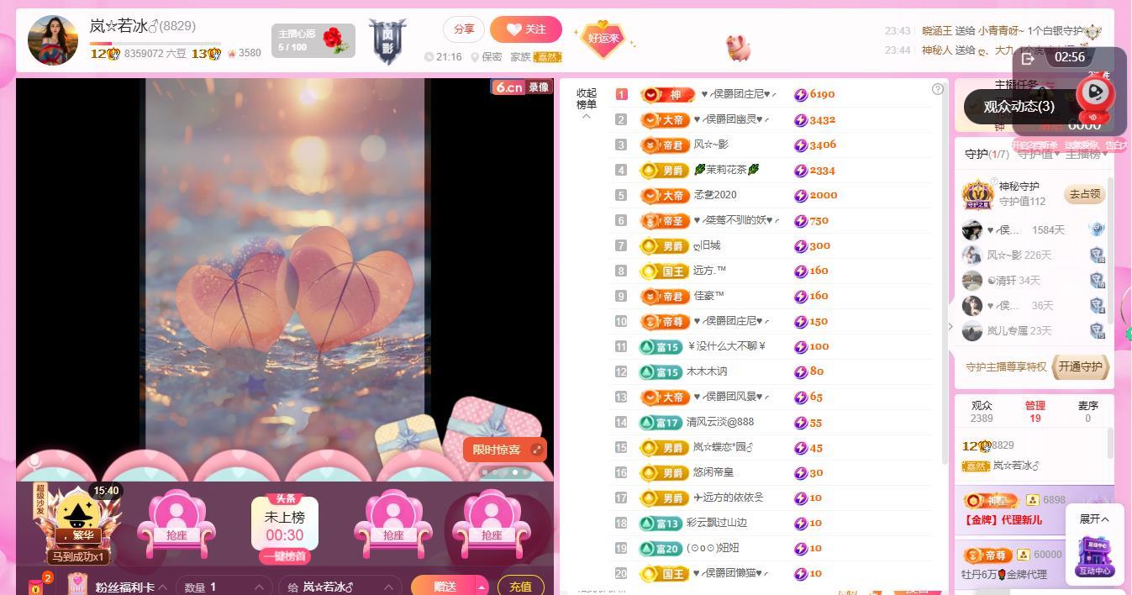Click the microphone icon on the video

(34, 459)
